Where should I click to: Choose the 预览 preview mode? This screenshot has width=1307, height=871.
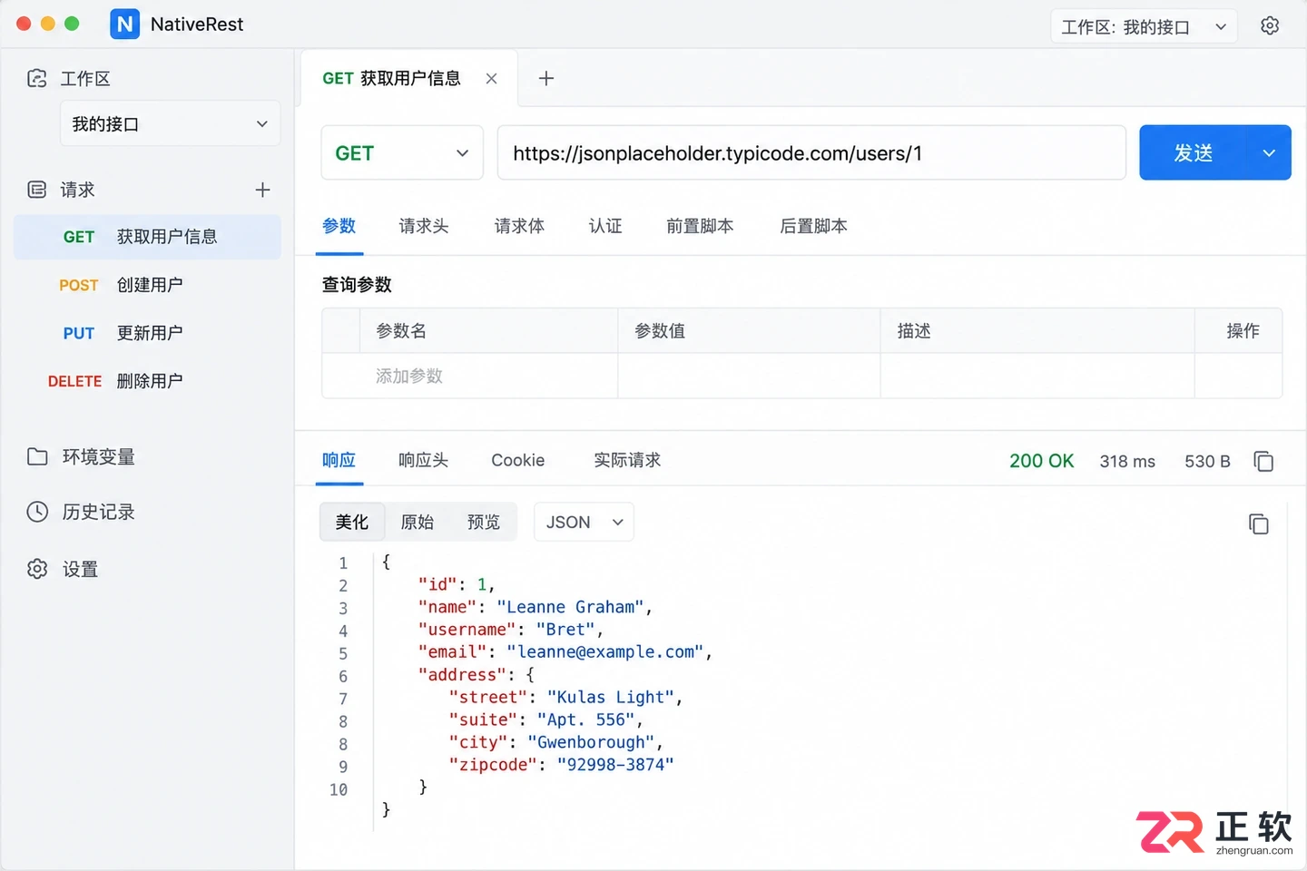(484, 522)
